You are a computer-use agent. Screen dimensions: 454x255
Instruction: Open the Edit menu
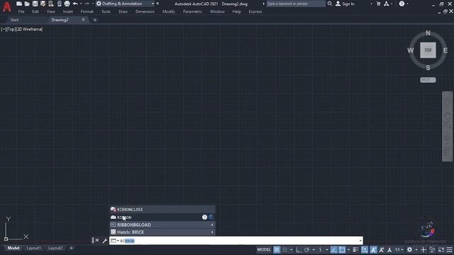click(x=35, y=12)
